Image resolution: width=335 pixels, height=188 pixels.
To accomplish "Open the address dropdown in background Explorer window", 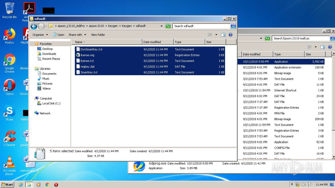I will [261, 38].
